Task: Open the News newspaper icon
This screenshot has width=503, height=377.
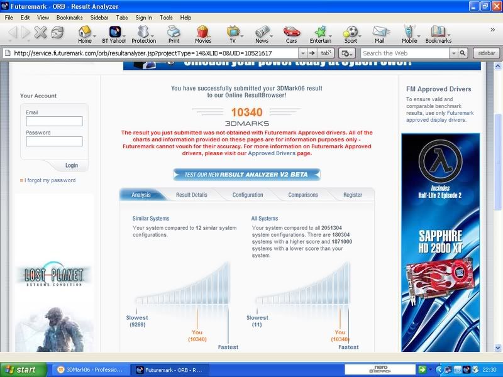Action: point(262,35)
